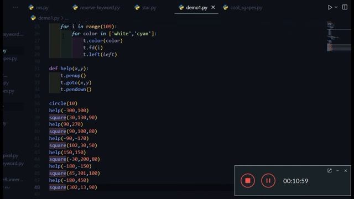Click t.color(color) line
This screenshot has height=199, width=354.
click(103, 40)
